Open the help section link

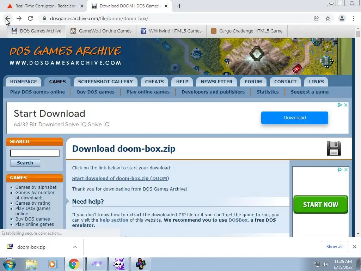tap(114, 220)
